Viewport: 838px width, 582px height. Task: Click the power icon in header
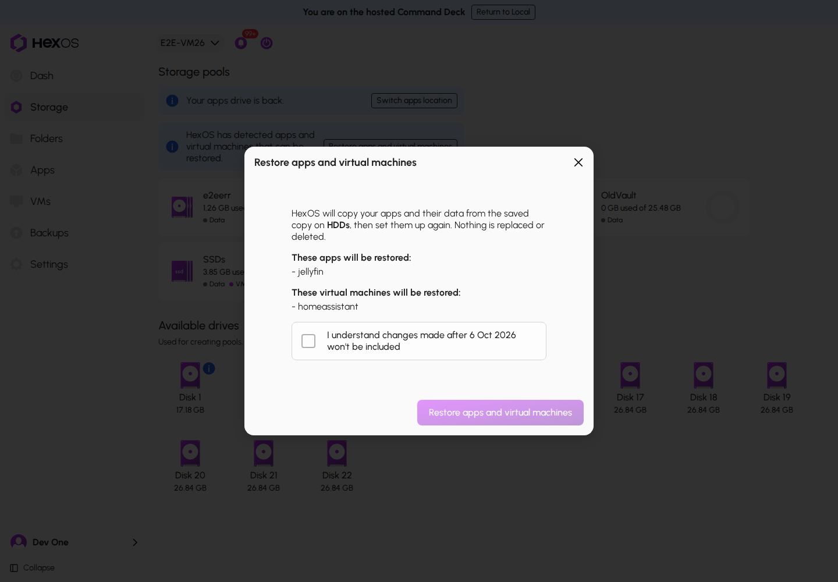coord(267,43)
